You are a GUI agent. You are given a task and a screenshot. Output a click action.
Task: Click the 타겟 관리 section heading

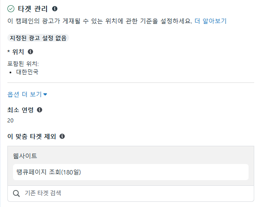tap(33, 9)
